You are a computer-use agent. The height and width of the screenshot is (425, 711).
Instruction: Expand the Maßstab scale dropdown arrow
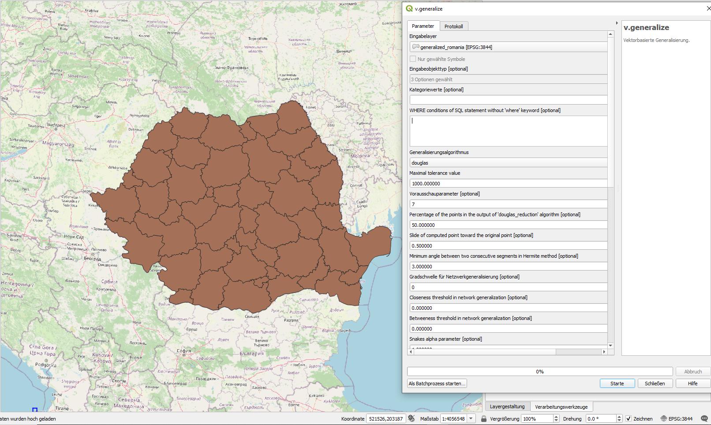tap(471, 419)
